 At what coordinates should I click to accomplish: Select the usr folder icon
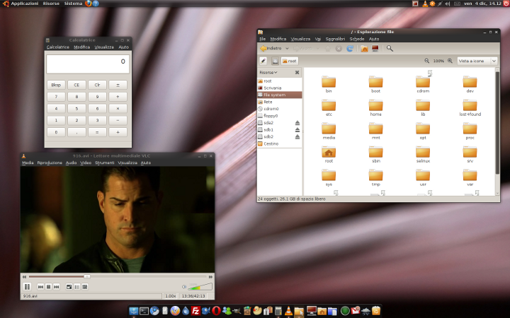click(423, 175)
